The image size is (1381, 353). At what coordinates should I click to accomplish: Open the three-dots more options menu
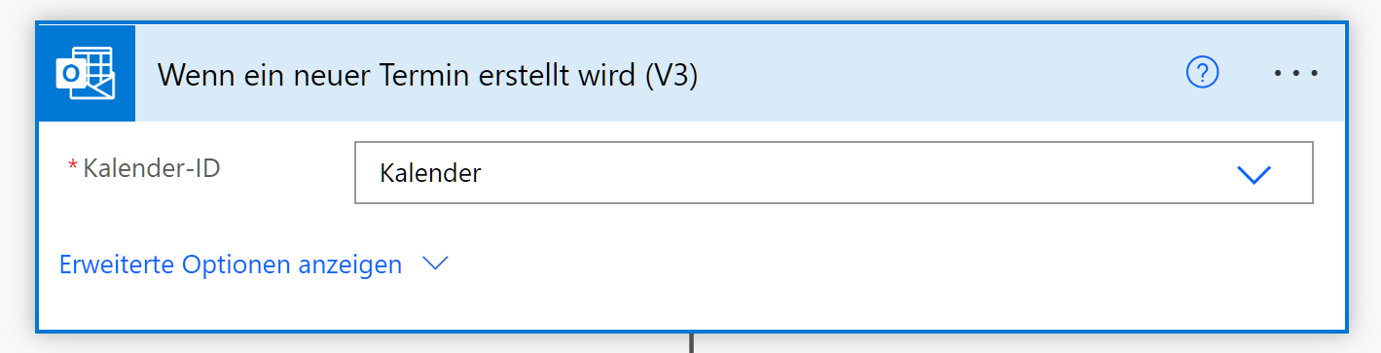1296,73
